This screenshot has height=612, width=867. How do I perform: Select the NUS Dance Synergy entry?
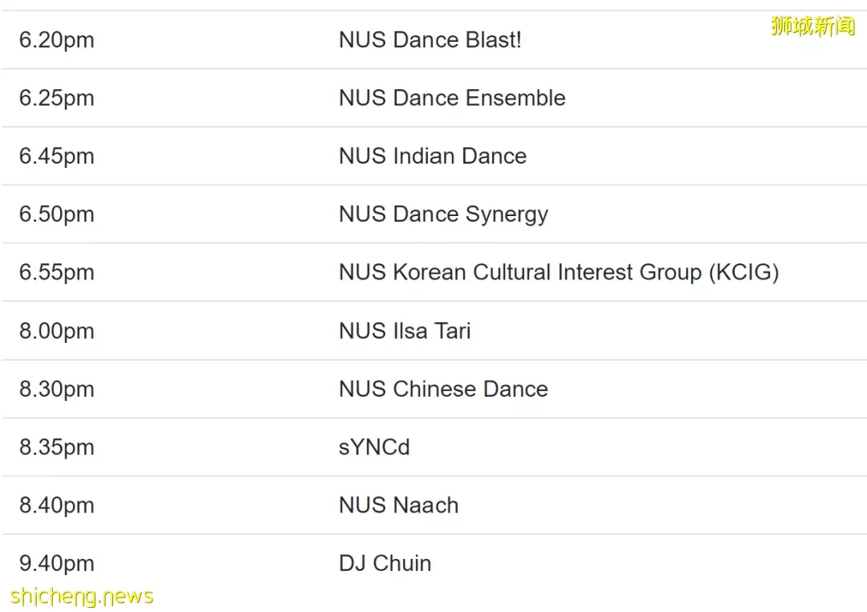point(443,214)
